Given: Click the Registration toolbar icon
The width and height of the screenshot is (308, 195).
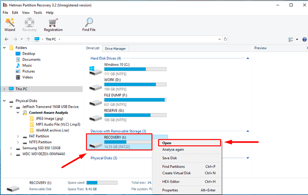Looking at the screenshot, I should (53, 24).
